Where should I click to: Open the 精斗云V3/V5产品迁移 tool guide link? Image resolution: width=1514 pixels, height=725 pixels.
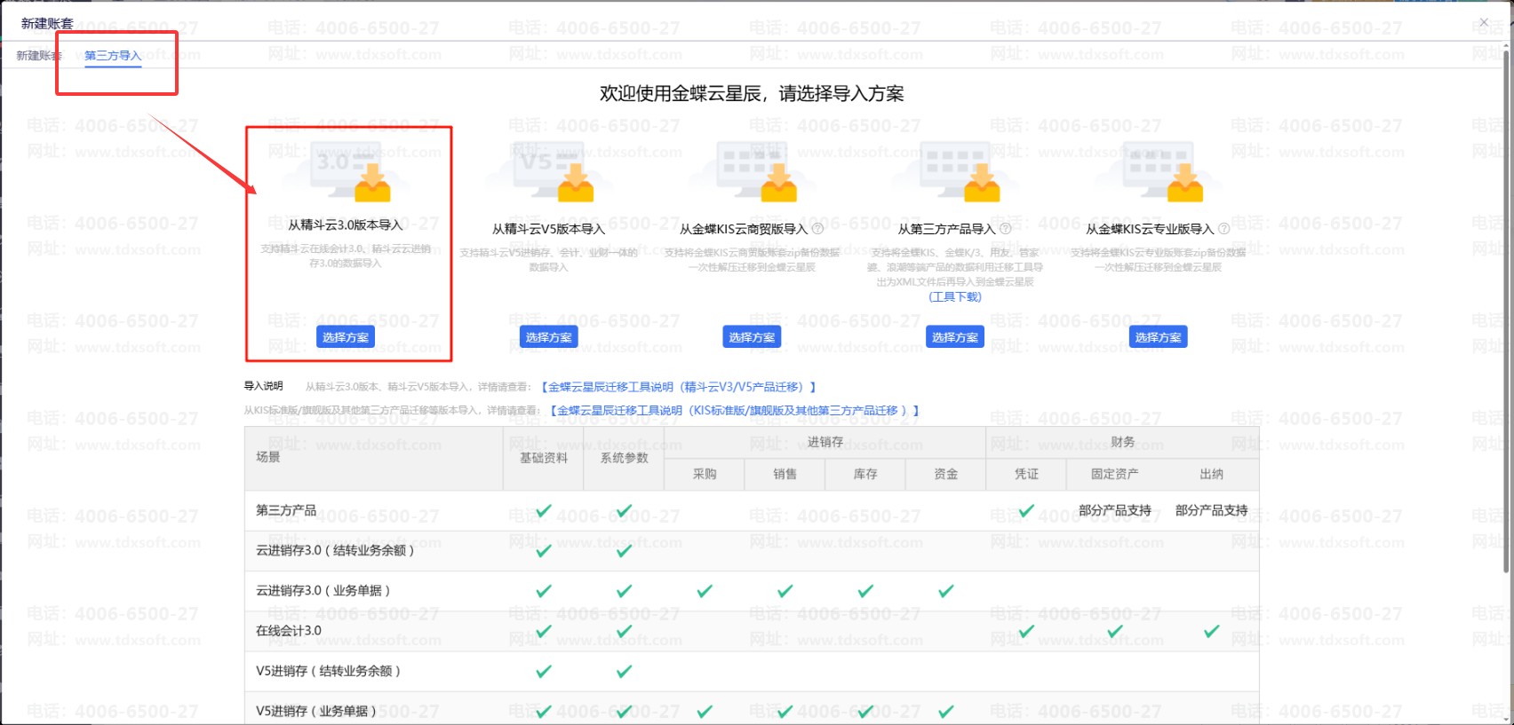point(678,387)
